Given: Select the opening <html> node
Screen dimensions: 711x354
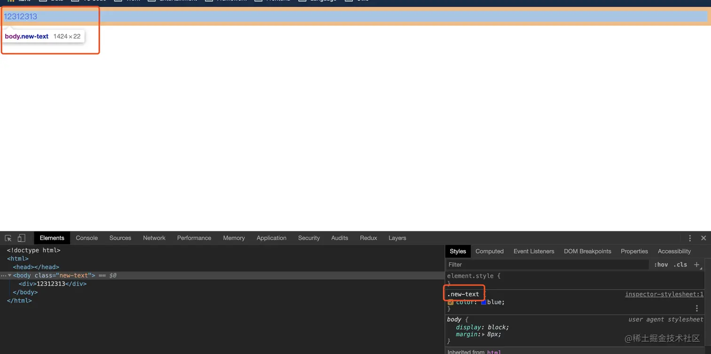Looking at the screenshot, I should tap(18, 259).
